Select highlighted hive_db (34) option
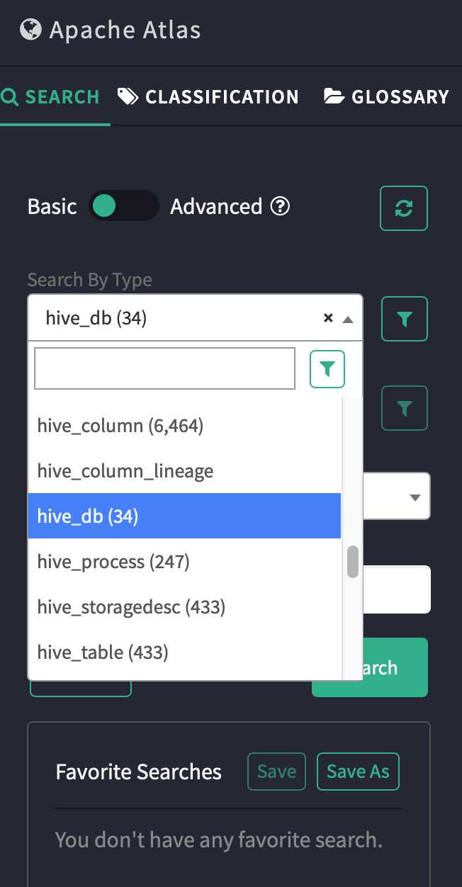Screen dimensions: 462x887 [x=184, y=516]
